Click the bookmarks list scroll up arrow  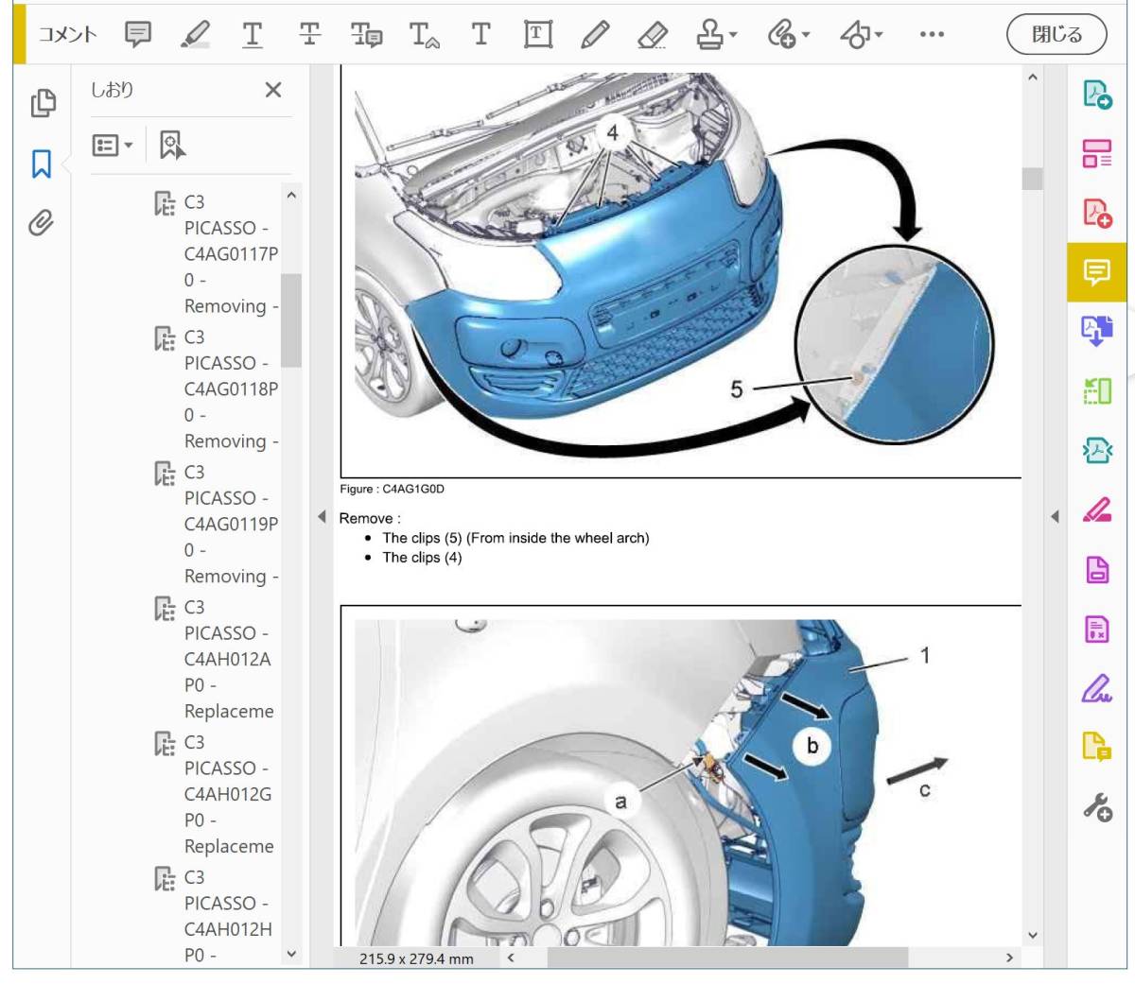291,195
